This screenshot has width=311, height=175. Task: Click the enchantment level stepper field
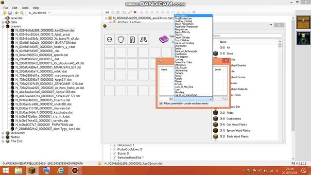click(x=220, y=99)
